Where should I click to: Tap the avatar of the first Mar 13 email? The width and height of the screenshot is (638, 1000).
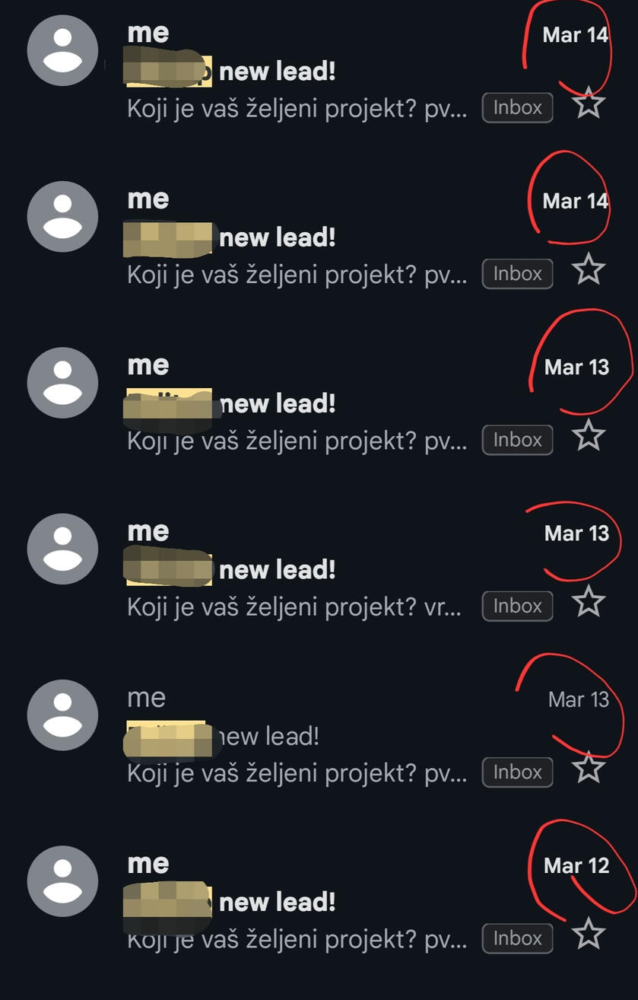tap(62, 383)
